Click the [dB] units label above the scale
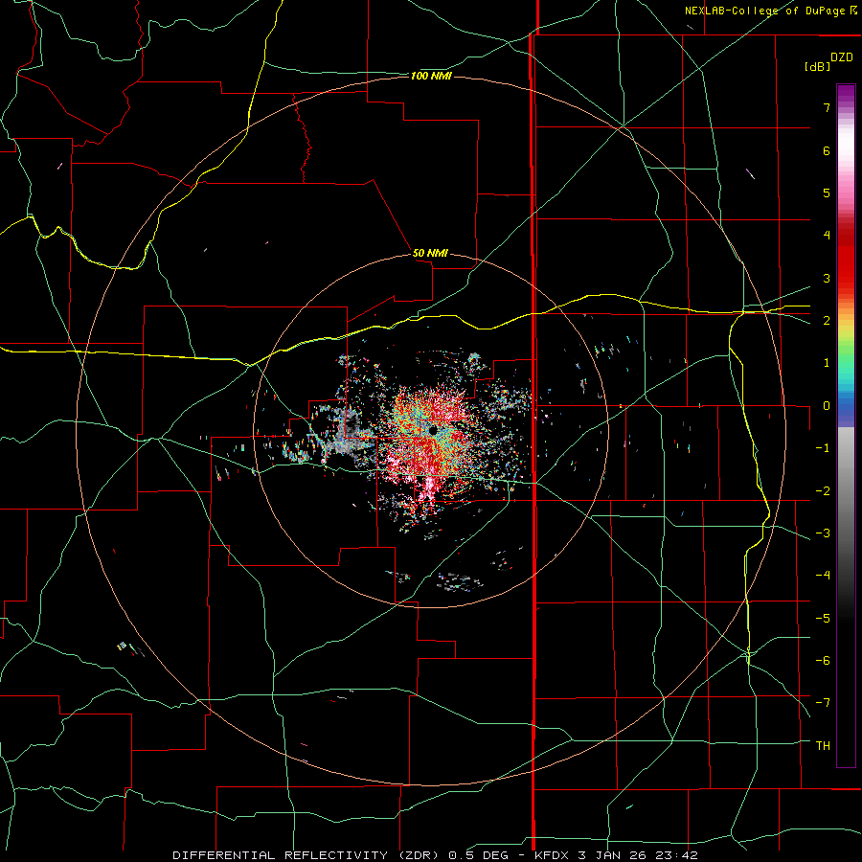The image size is (862, 862). (x=817, y=66)
